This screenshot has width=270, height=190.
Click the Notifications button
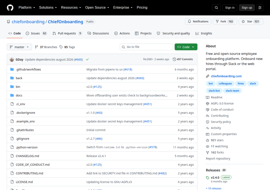[x=198, y=21]
